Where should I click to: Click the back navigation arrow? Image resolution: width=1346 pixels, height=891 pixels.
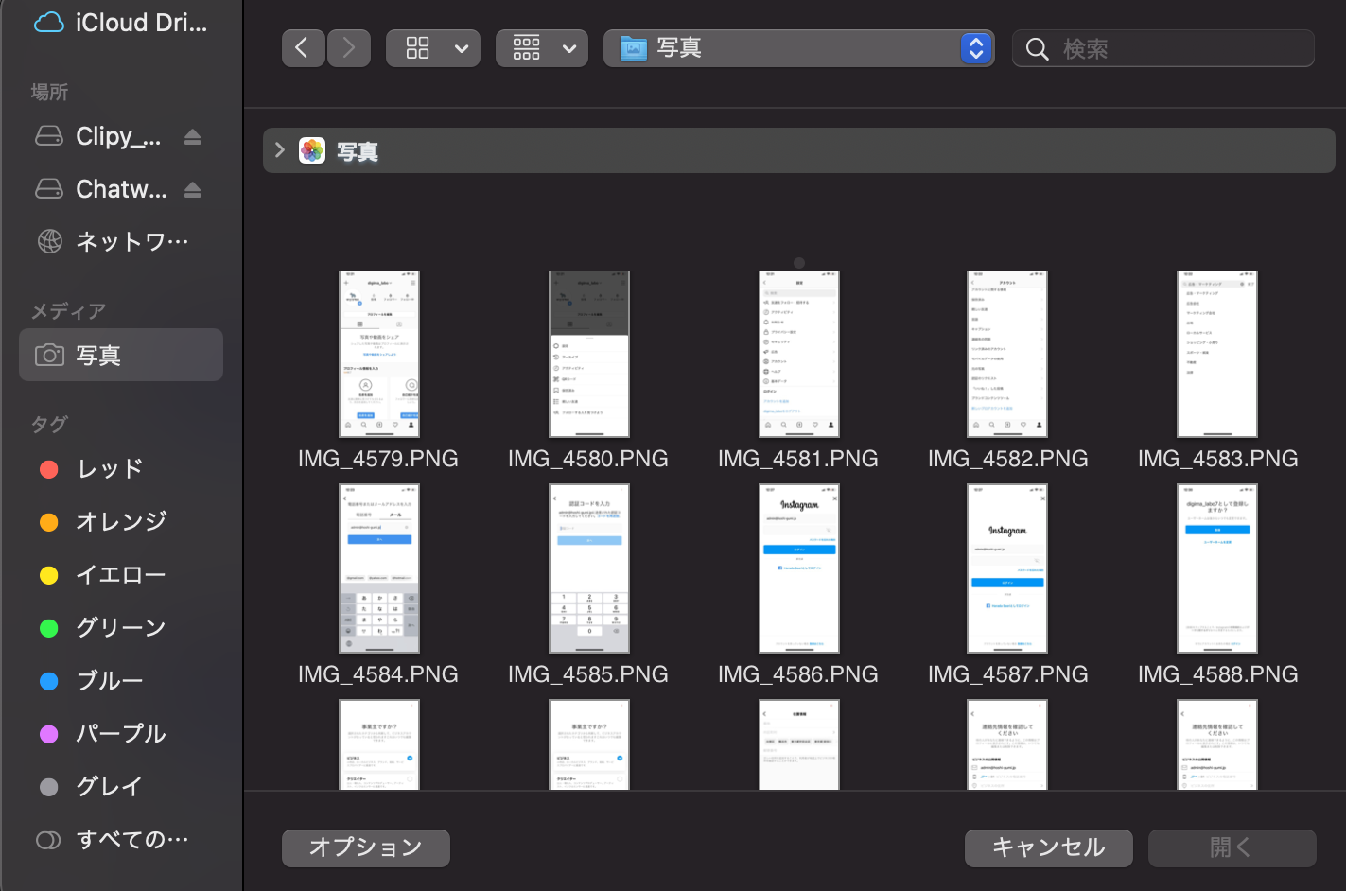pos(303,48)
